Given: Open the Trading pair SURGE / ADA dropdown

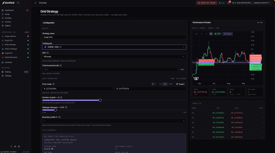Looking at the screenshot, I should (114, 47).
